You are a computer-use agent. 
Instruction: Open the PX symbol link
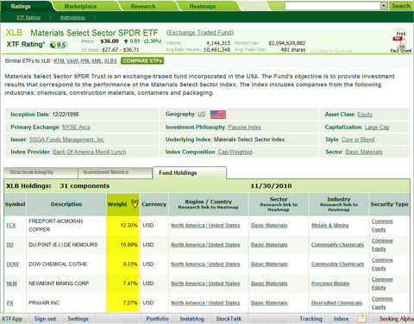[x=10, y=302]
